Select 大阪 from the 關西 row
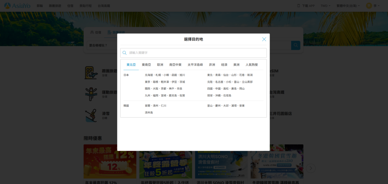The width and height of the screenshot is (388, 184). tap(156, 89)
